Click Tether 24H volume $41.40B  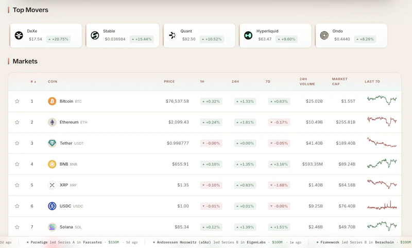(x=314, y=143)
